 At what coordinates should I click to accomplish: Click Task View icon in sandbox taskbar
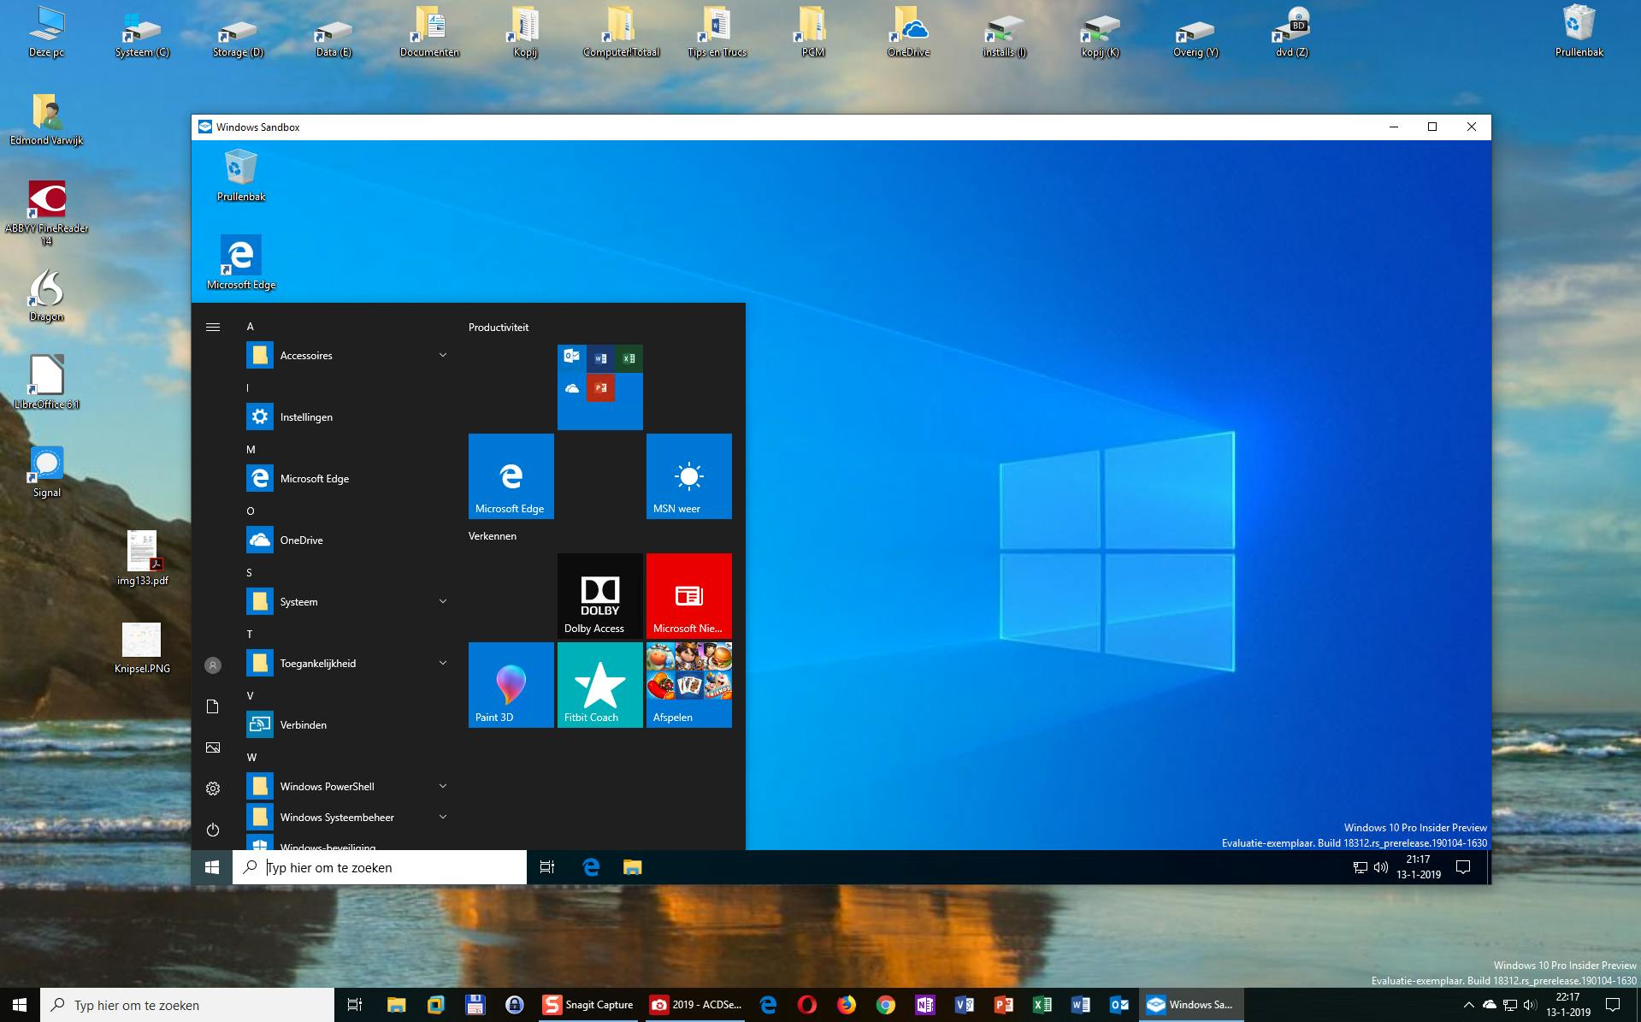[x=547, y=867]
